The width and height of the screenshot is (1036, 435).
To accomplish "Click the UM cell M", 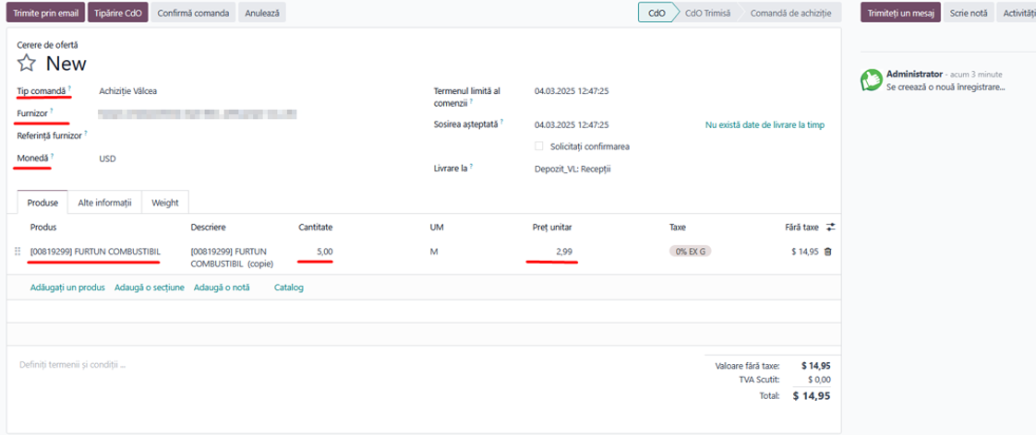I will click(x=434, y=251).
